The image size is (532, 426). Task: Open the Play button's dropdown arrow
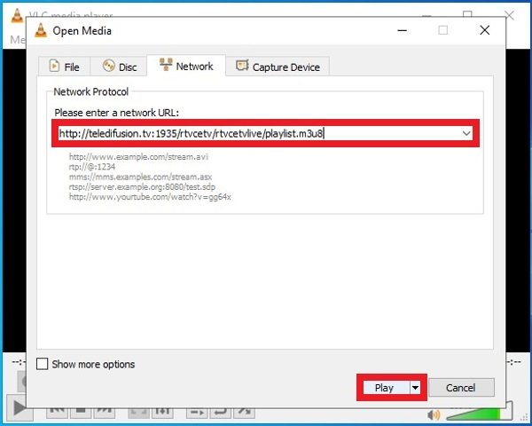415,388
